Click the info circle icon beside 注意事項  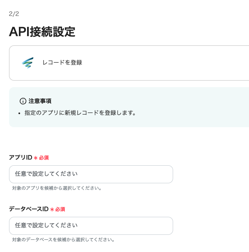pos(23,101)
